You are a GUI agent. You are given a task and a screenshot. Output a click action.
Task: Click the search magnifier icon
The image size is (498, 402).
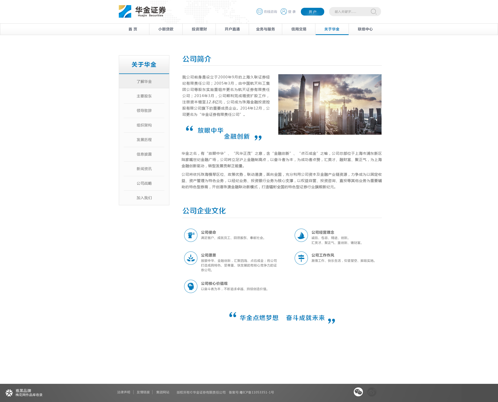pyautogui.click(x=374, y=12)
